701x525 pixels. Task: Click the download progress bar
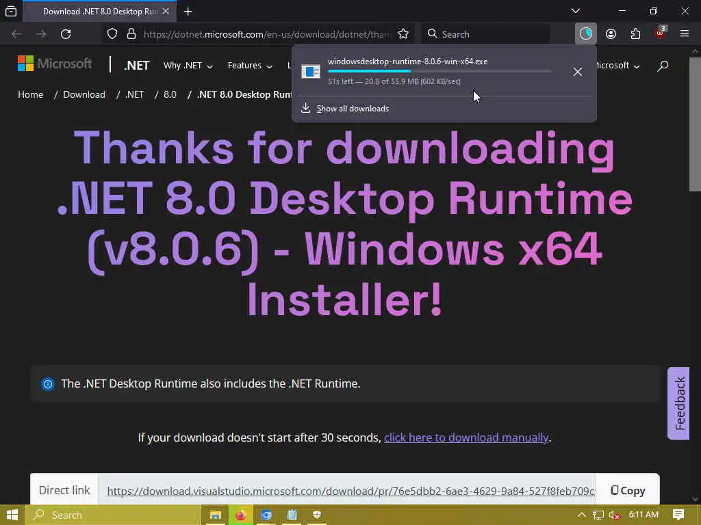click(440, 71)
